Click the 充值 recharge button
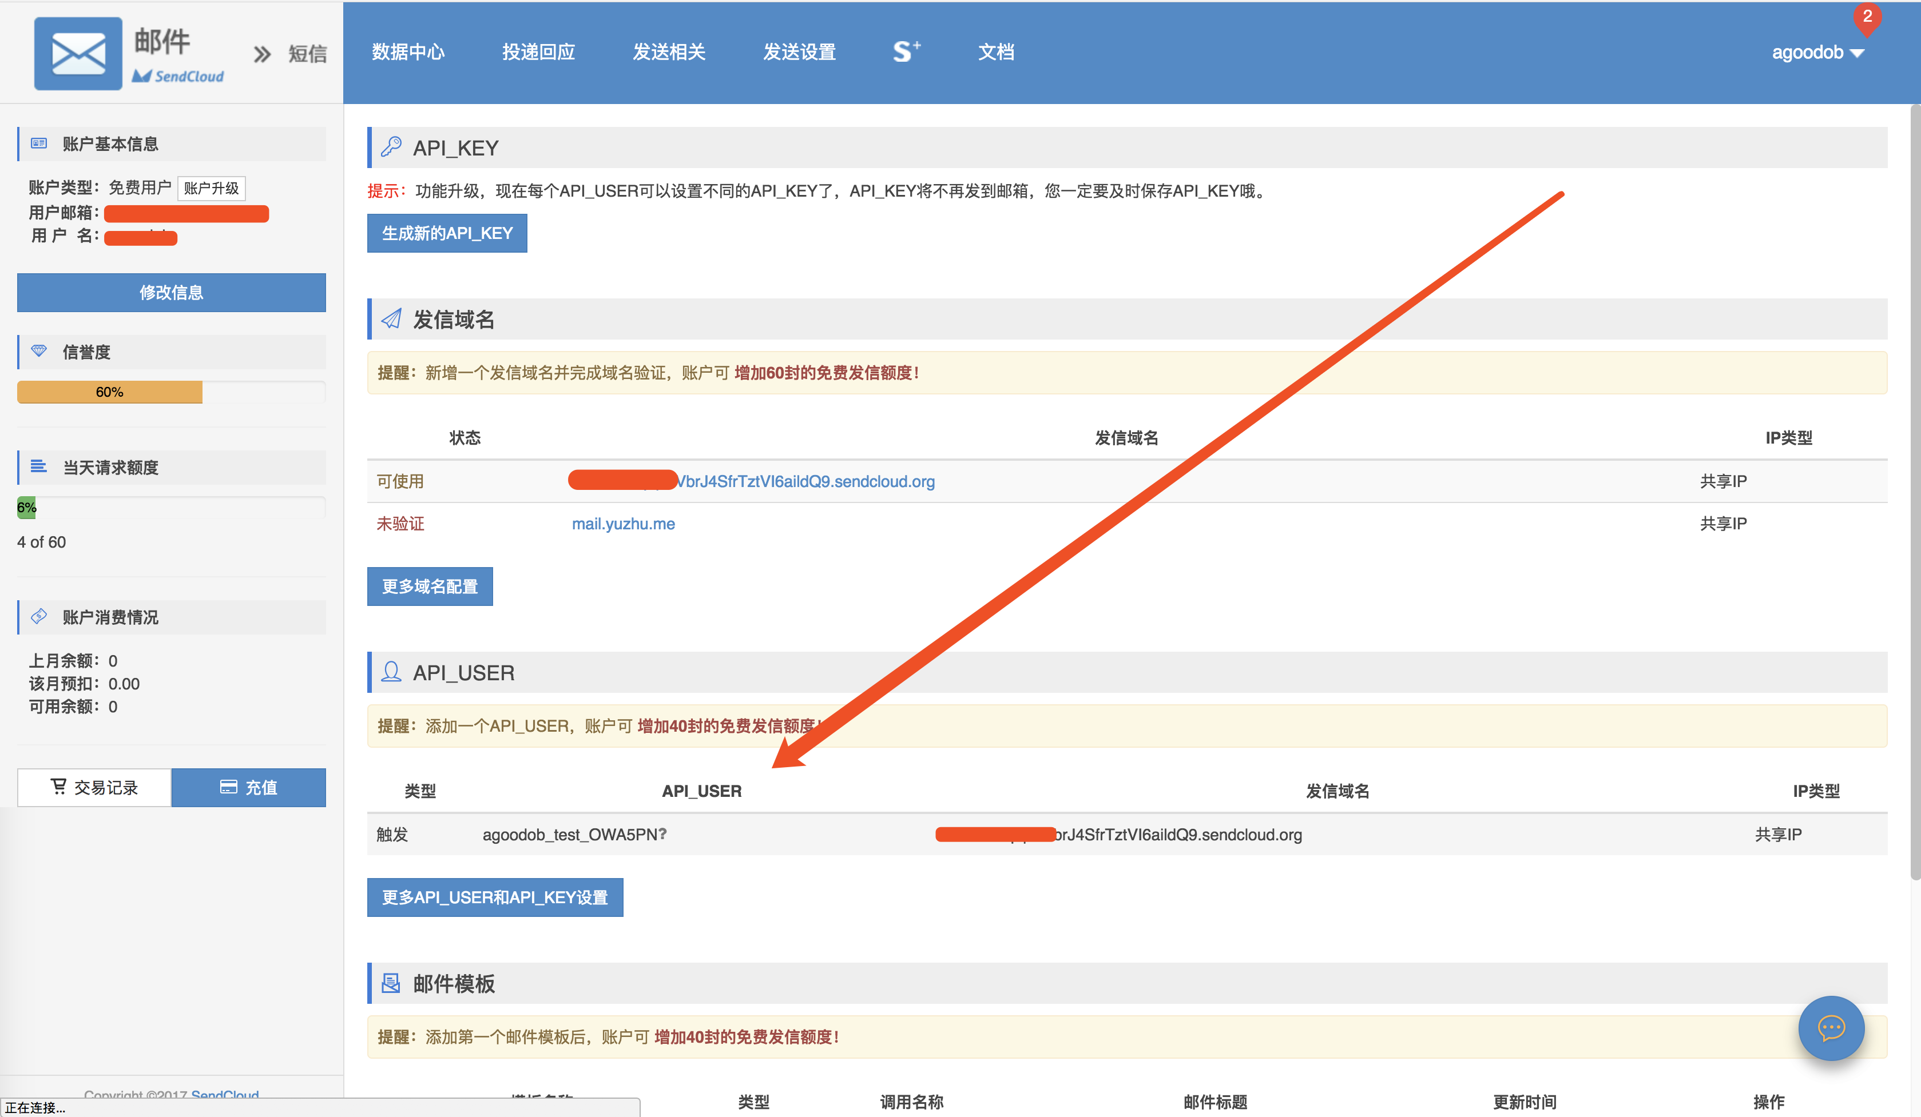 pyautogui.click(x=248, y=787)
